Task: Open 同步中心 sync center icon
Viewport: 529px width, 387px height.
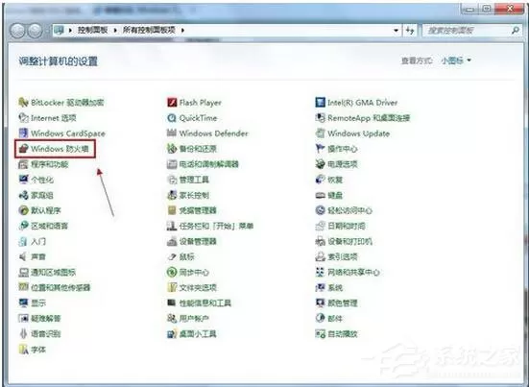Action: point(172,272)
